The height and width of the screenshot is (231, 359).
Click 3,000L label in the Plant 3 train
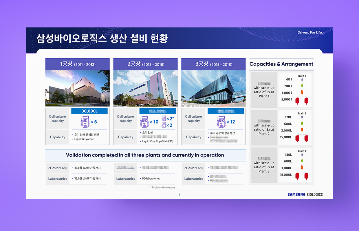click(287, 168)
